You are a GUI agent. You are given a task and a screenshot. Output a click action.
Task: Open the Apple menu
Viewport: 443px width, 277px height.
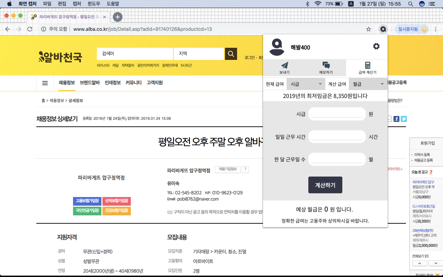click(9, 4)
